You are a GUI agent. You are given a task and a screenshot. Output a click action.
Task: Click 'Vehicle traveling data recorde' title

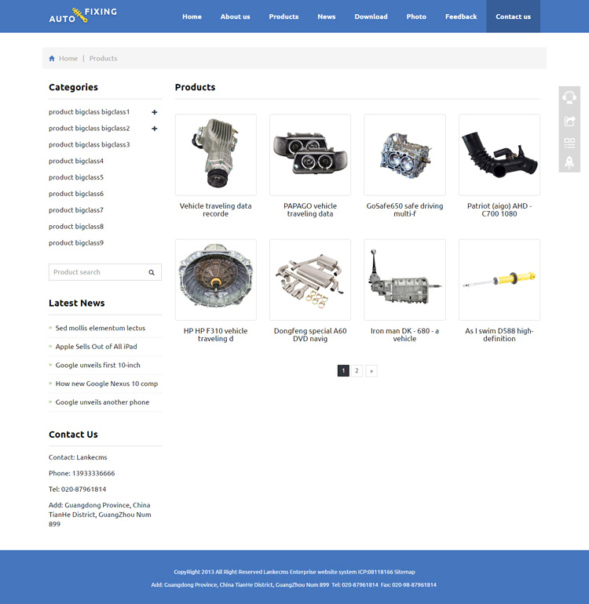[216, 210]
